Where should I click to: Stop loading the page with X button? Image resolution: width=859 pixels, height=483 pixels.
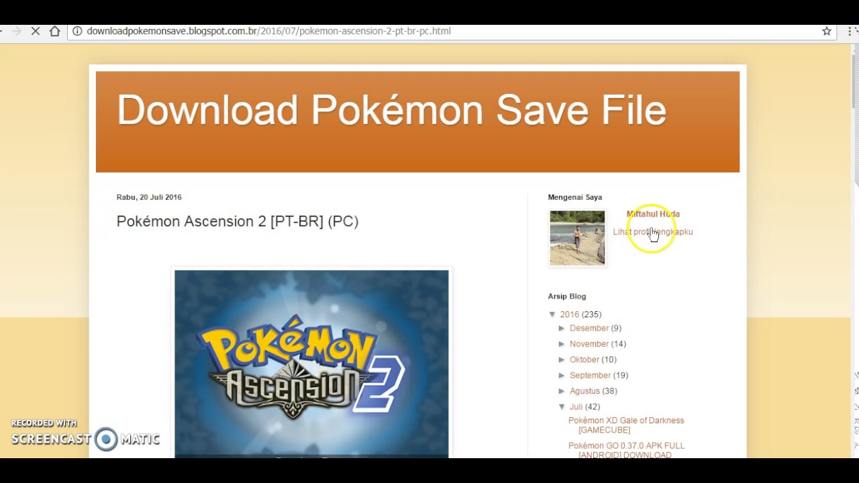pyautogui.click(x=36, y=31)
